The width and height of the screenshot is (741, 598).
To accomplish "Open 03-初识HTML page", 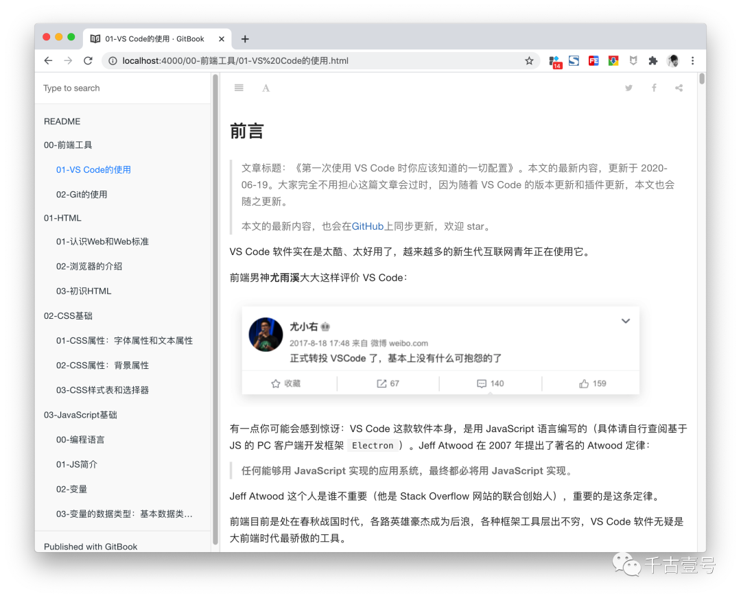I will (x=84, y=291).
